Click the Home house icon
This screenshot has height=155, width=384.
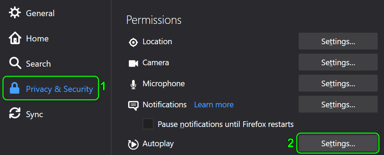(x=15, y=39)
